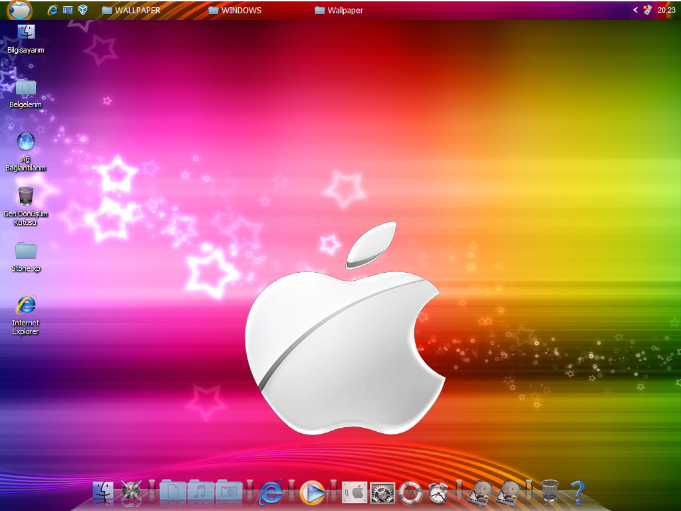Open the dock hard drive nearest the alarm clock
The image size is (681, 511).
[480, 493]
